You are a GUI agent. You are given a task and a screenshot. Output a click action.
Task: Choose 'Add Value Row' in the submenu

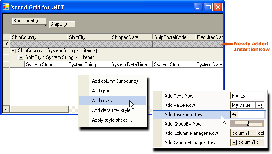tap(179, 105)
